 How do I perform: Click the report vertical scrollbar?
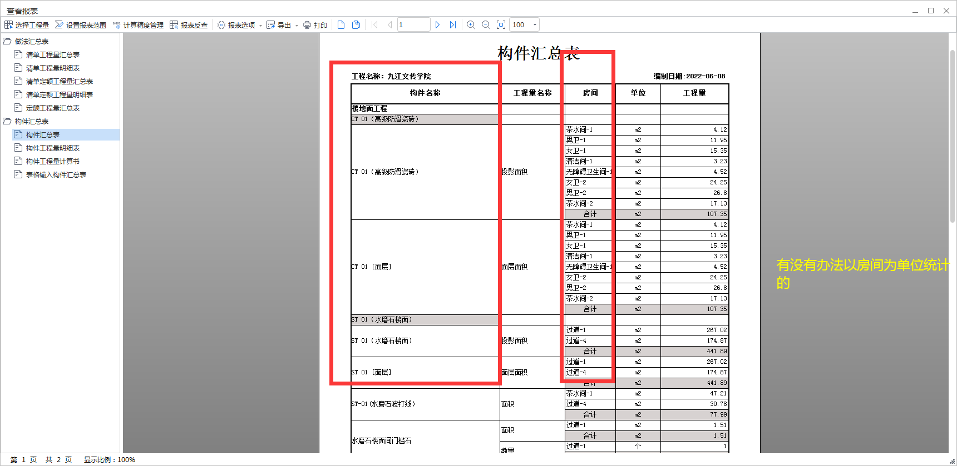953,136
